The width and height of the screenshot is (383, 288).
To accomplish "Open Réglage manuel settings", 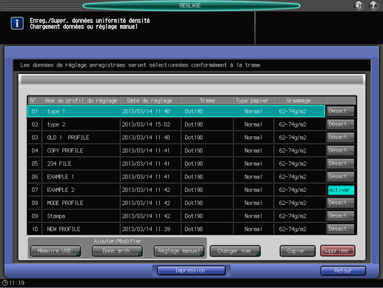I will pyautogui.click(x=179, y=251).
